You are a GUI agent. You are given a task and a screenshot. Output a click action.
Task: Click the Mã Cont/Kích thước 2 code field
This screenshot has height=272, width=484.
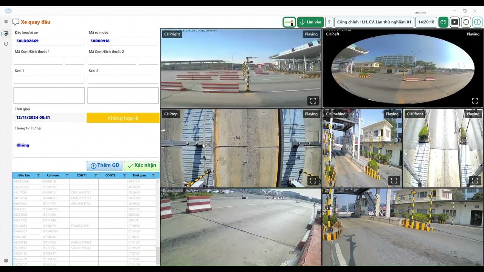coord(112,60)
